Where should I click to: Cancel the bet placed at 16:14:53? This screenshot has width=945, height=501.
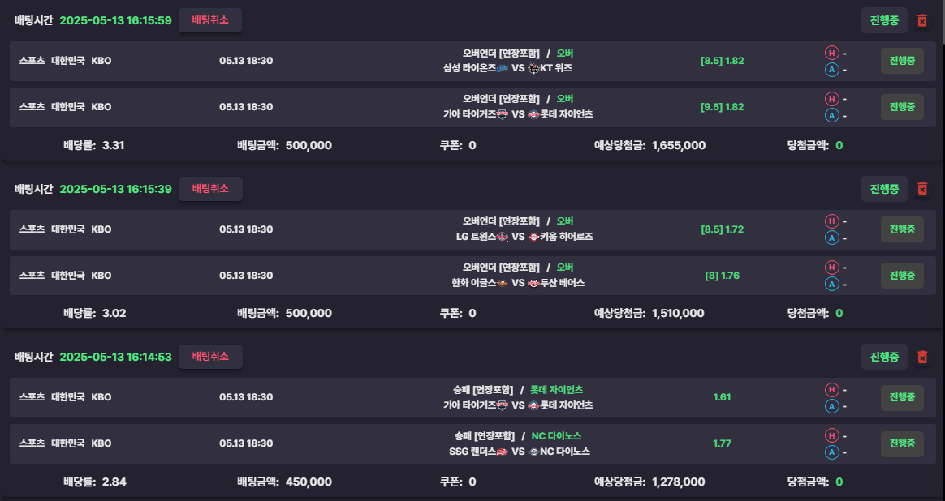[x=210, y=357]
